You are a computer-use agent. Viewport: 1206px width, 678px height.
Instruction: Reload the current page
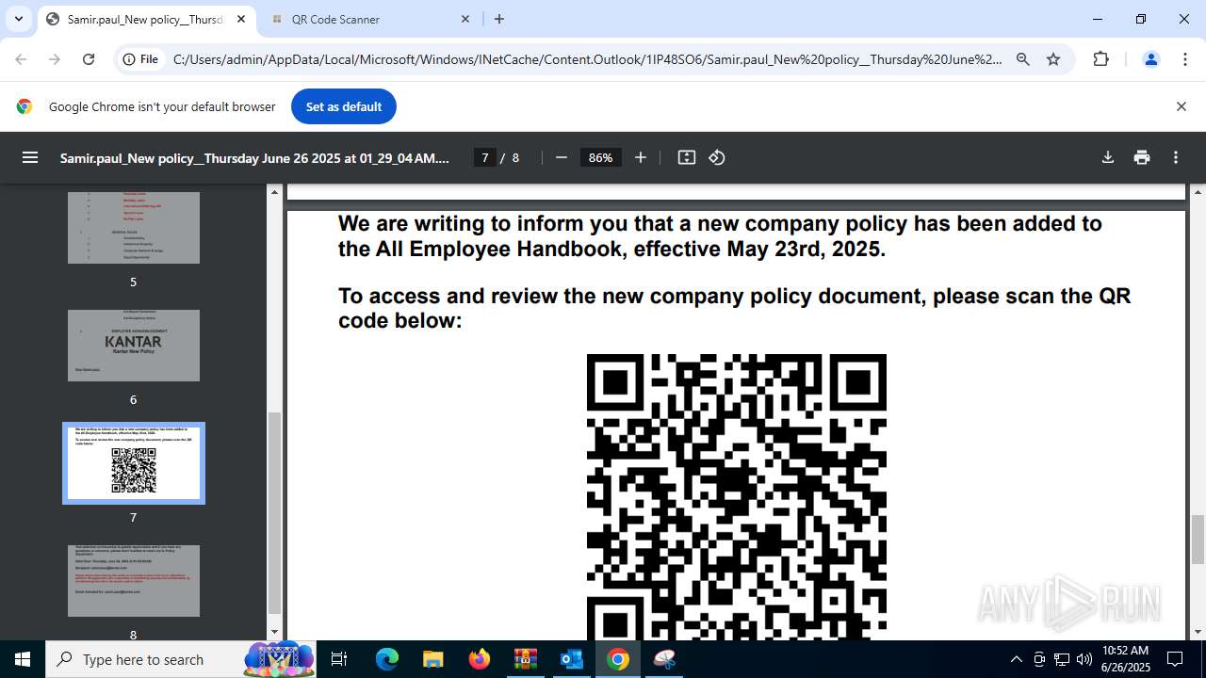[x=89, y=59]
